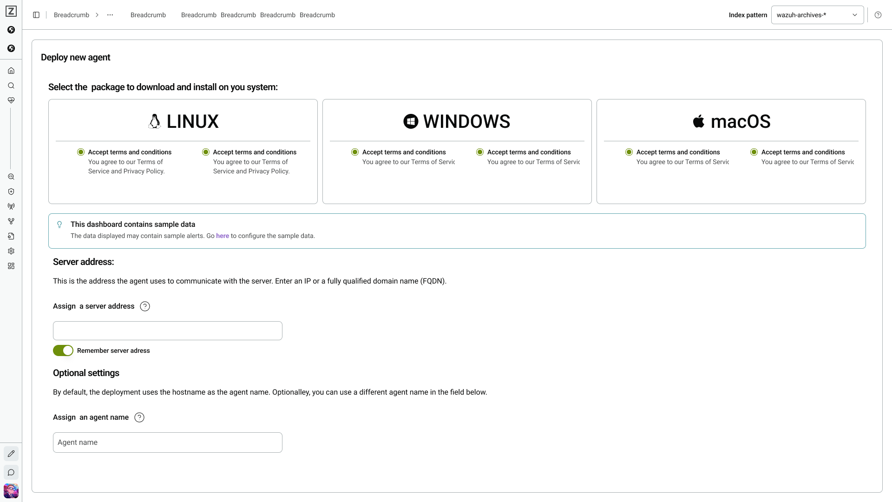The image size is (892, 502).
Task: Select the first Accept terms radio under LINUX
Action: (x=81, y=152)
